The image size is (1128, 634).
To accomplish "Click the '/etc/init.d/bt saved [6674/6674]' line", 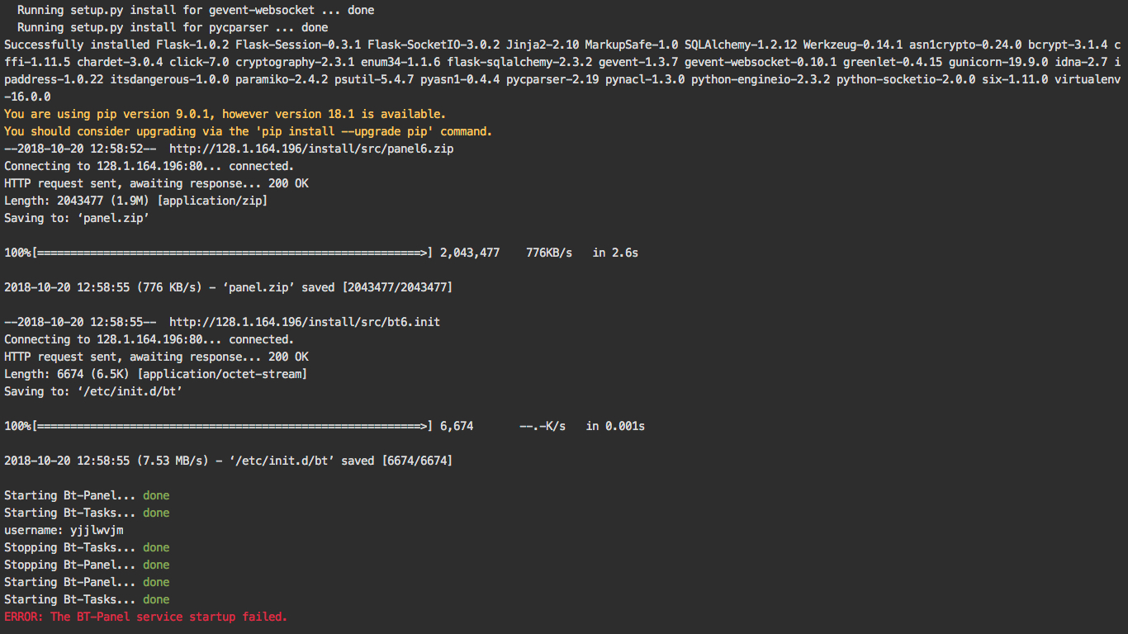I will tap(228, 461).
